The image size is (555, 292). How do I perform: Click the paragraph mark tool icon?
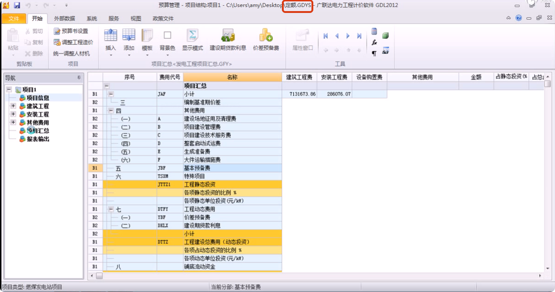374,52
